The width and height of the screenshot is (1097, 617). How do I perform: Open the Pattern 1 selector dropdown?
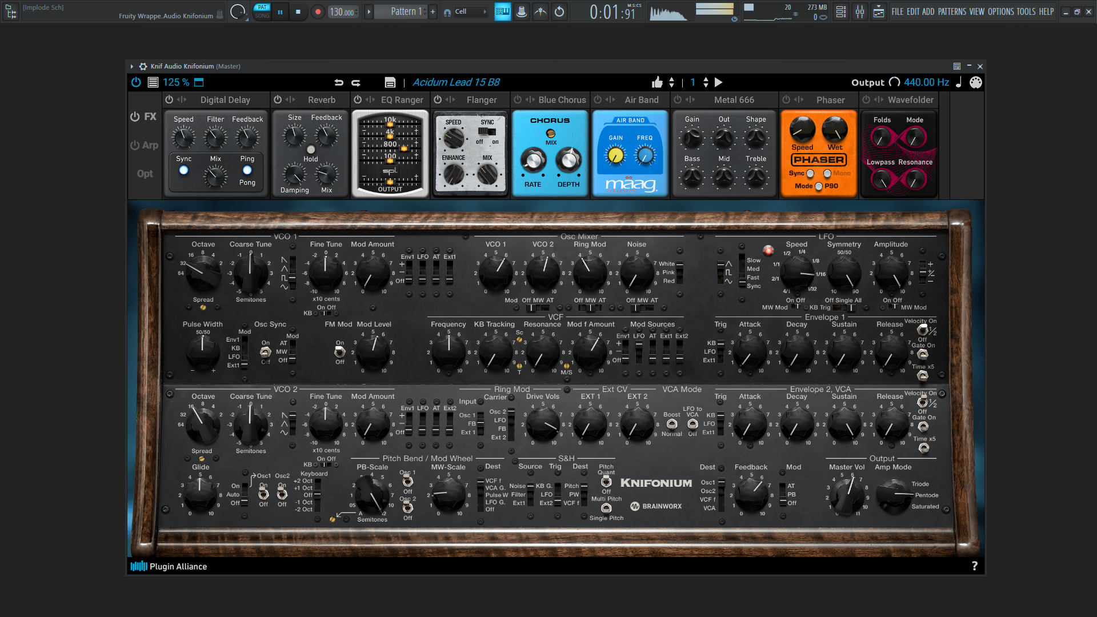coord(404,11)
